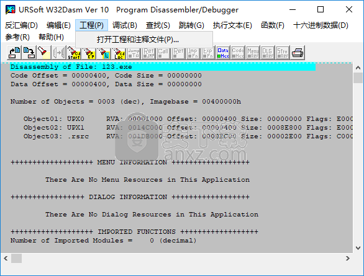Click the vertical scrollbar thumb

pyautogui.click(x=358, y=78)
